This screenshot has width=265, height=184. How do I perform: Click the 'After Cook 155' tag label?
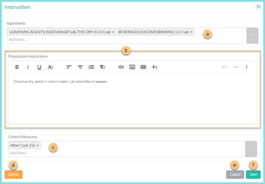point(23,145)
